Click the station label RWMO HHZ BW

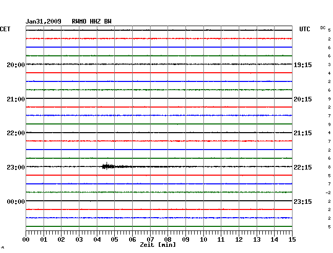(x=92, y=22)
